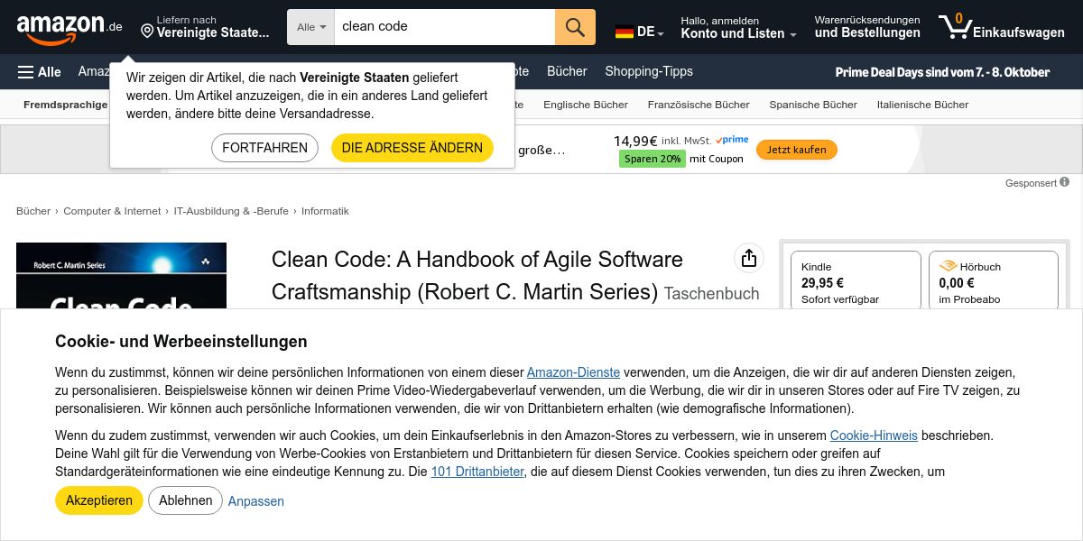Select the Französische Bücher tab
Viewport: 1083px width, 541px height.
pos(699,105)
